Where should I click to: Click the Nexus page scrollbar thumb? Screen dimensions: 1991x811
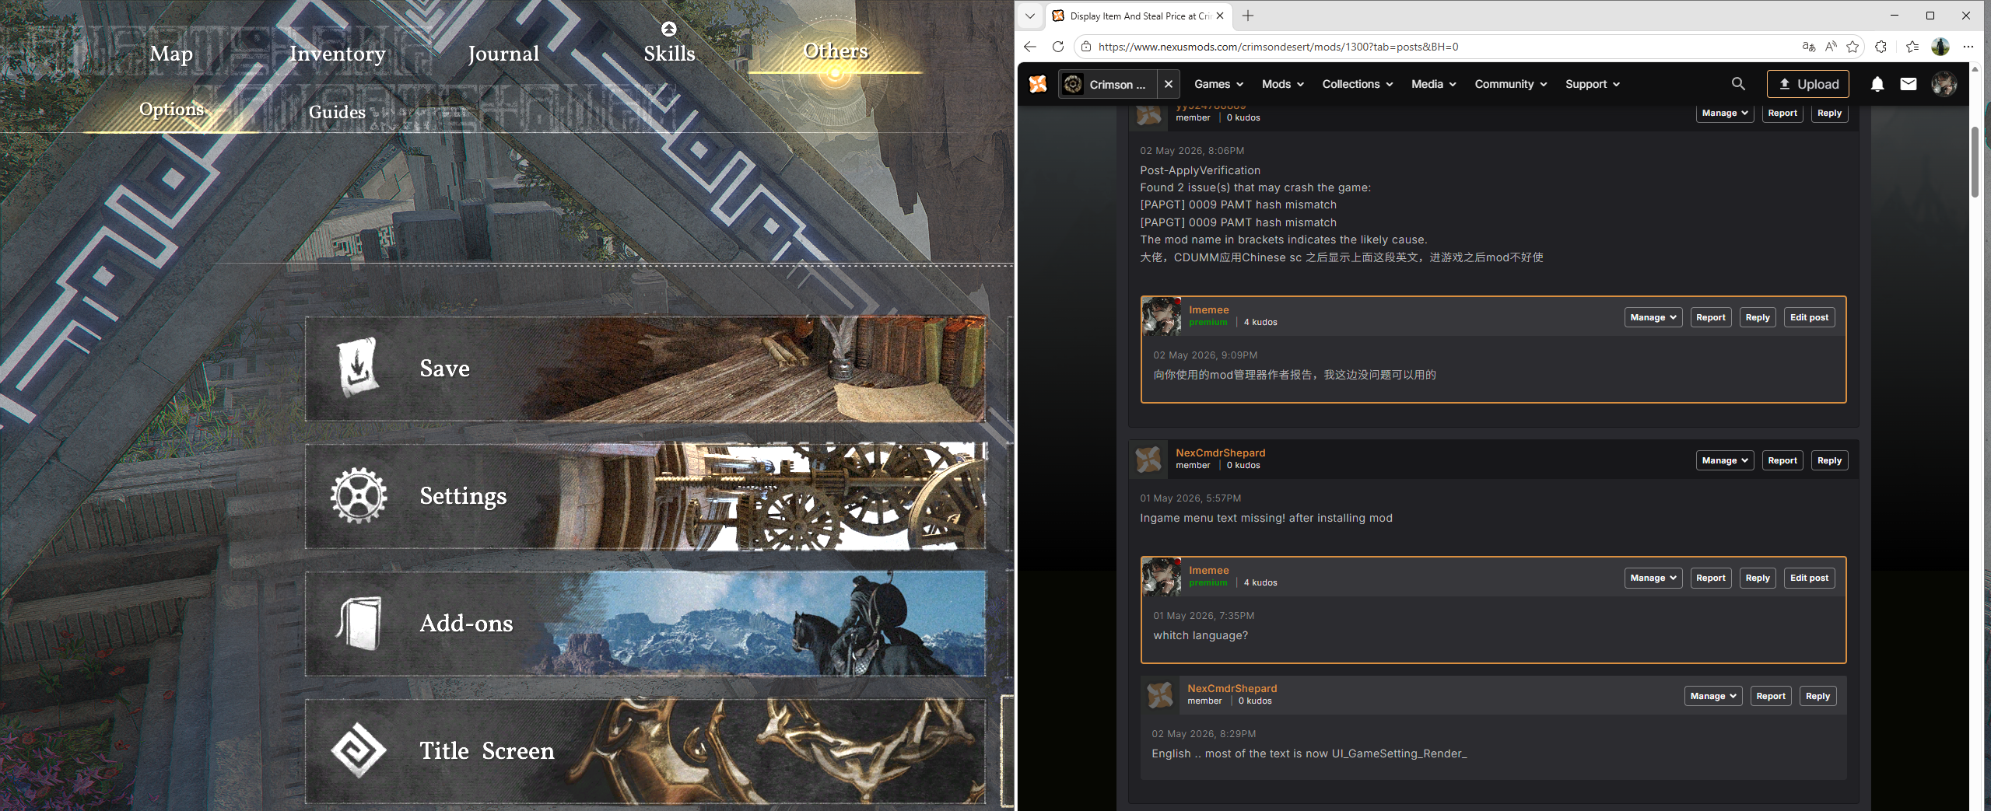coord(1975,162)
